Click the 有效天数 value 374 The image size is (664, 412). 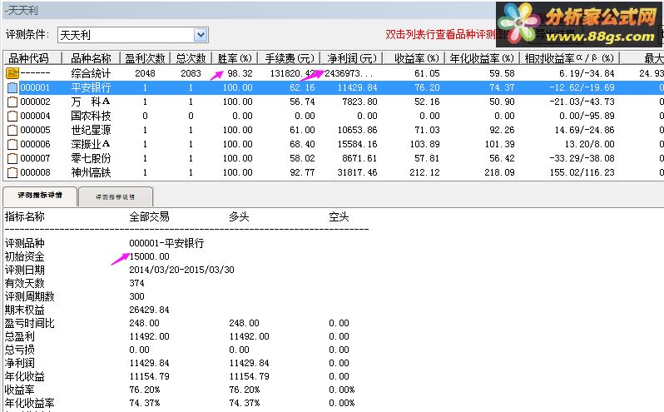tap(136, 283)
